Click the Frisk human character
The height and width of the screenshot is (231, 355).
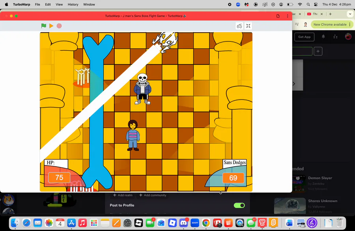tap(133, 135)
